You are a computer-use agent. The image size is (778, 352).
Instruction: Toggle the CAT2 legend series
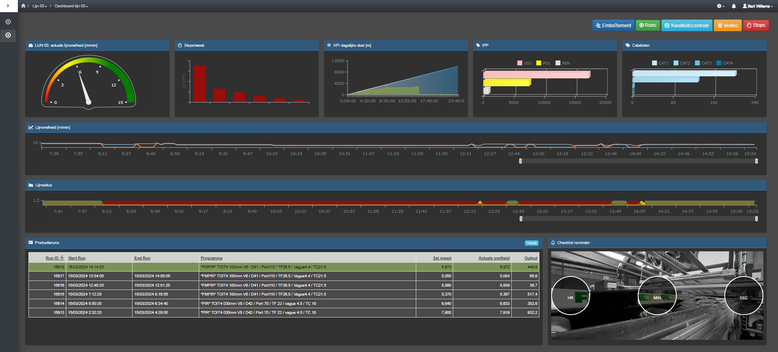(682, 63)
